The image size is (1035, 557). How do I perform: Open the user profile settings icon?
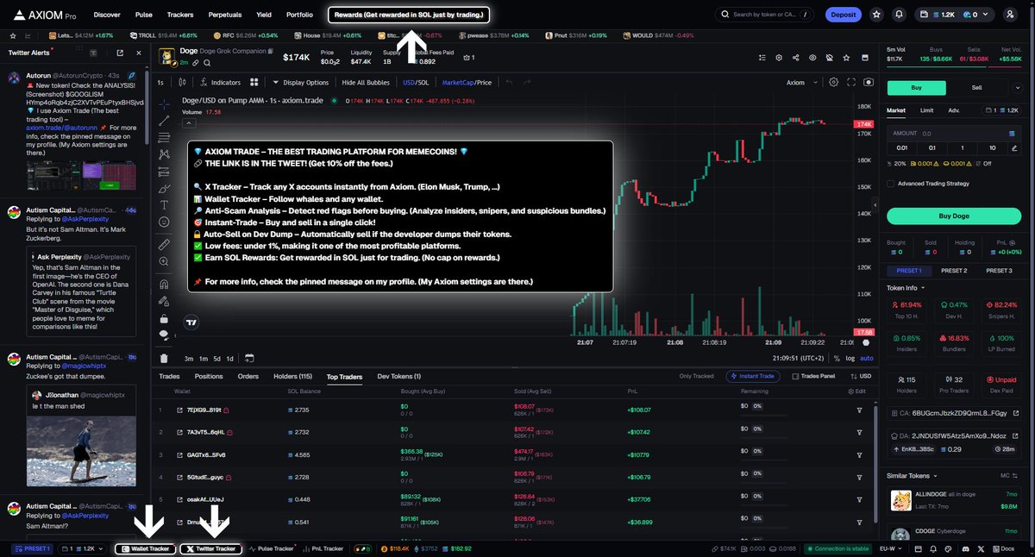pyautogui.click(x=1010, y=15)
